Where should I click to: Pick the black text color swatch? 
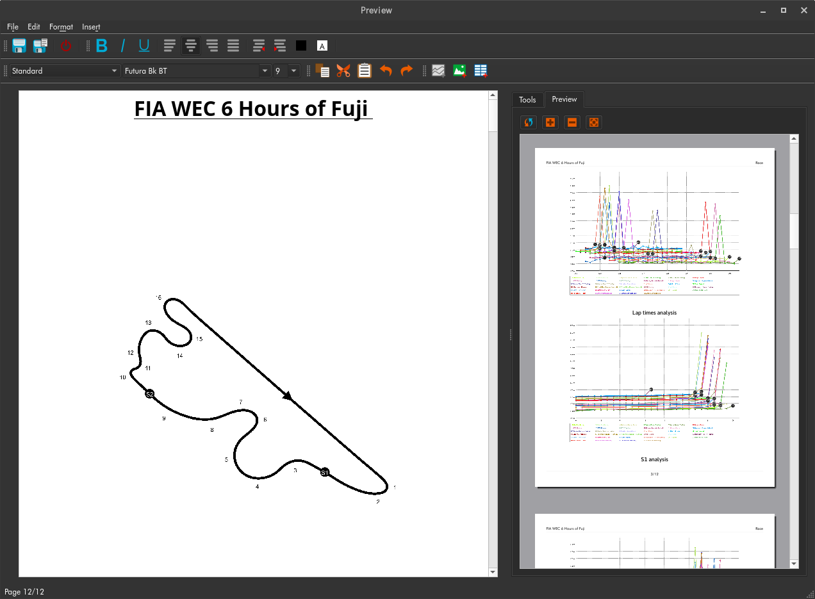point(301,45)
